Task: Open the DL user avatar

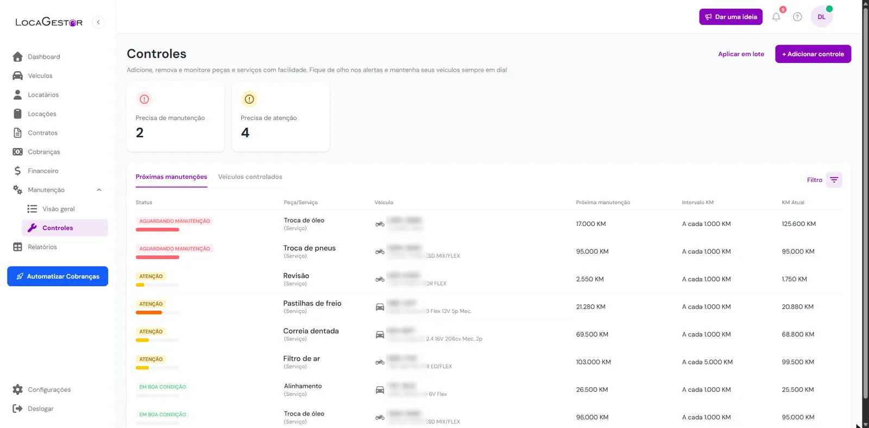Action: 821,17
